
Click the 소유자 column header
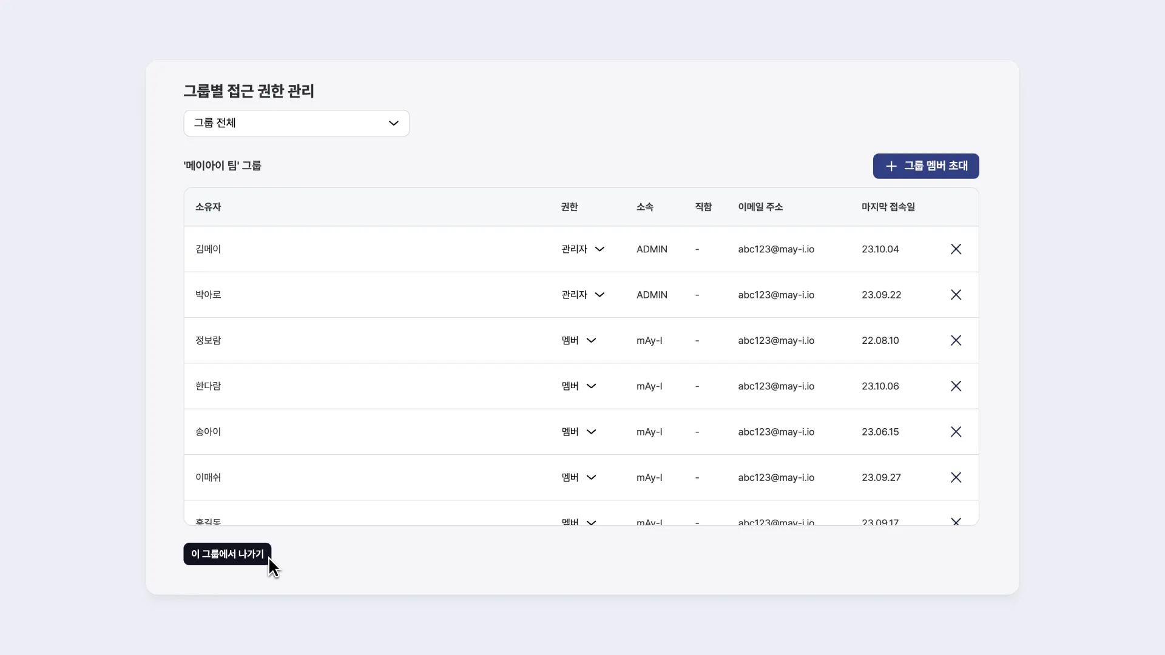pos(208,207)
